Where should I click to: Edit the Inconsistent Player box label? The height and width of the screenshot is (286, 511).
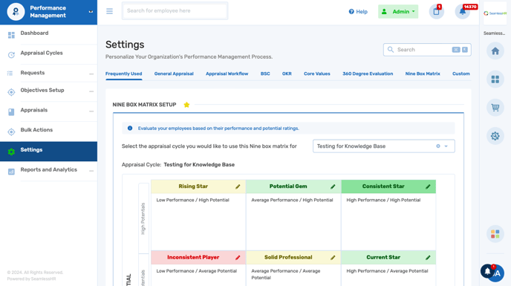[238, 258]
